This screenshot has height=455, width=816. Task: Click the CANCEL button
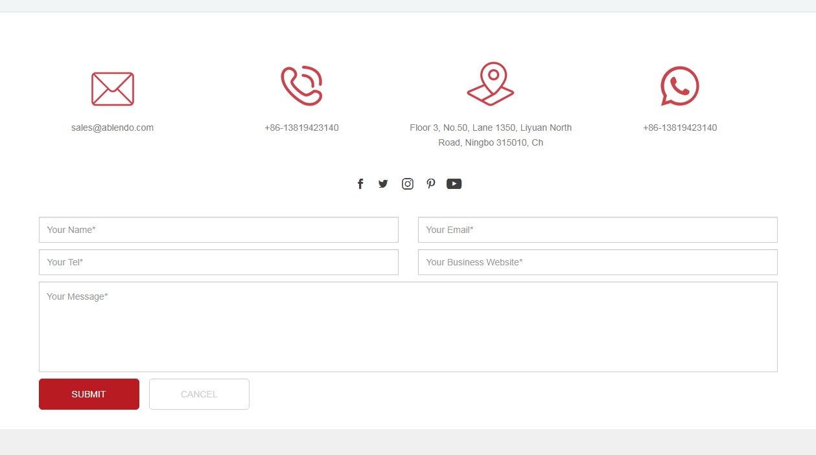coord(199,394)
